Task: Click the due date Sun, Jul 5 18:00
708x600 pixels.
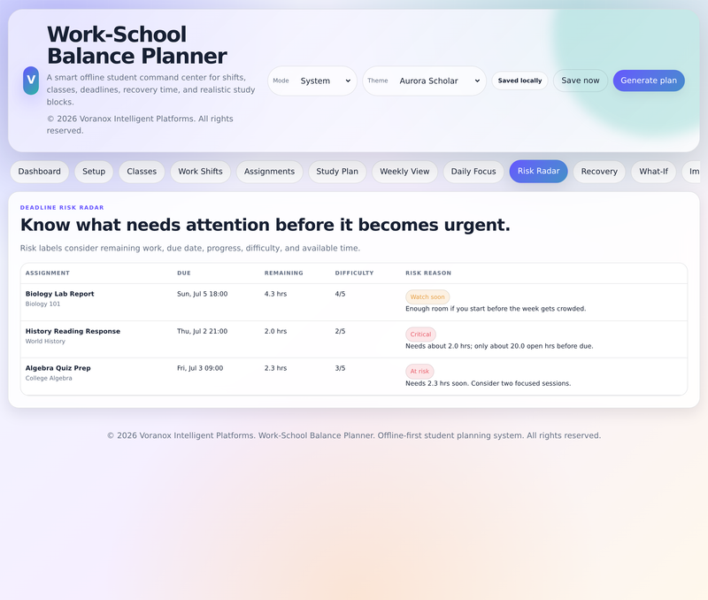Action: tap(203, 294)
